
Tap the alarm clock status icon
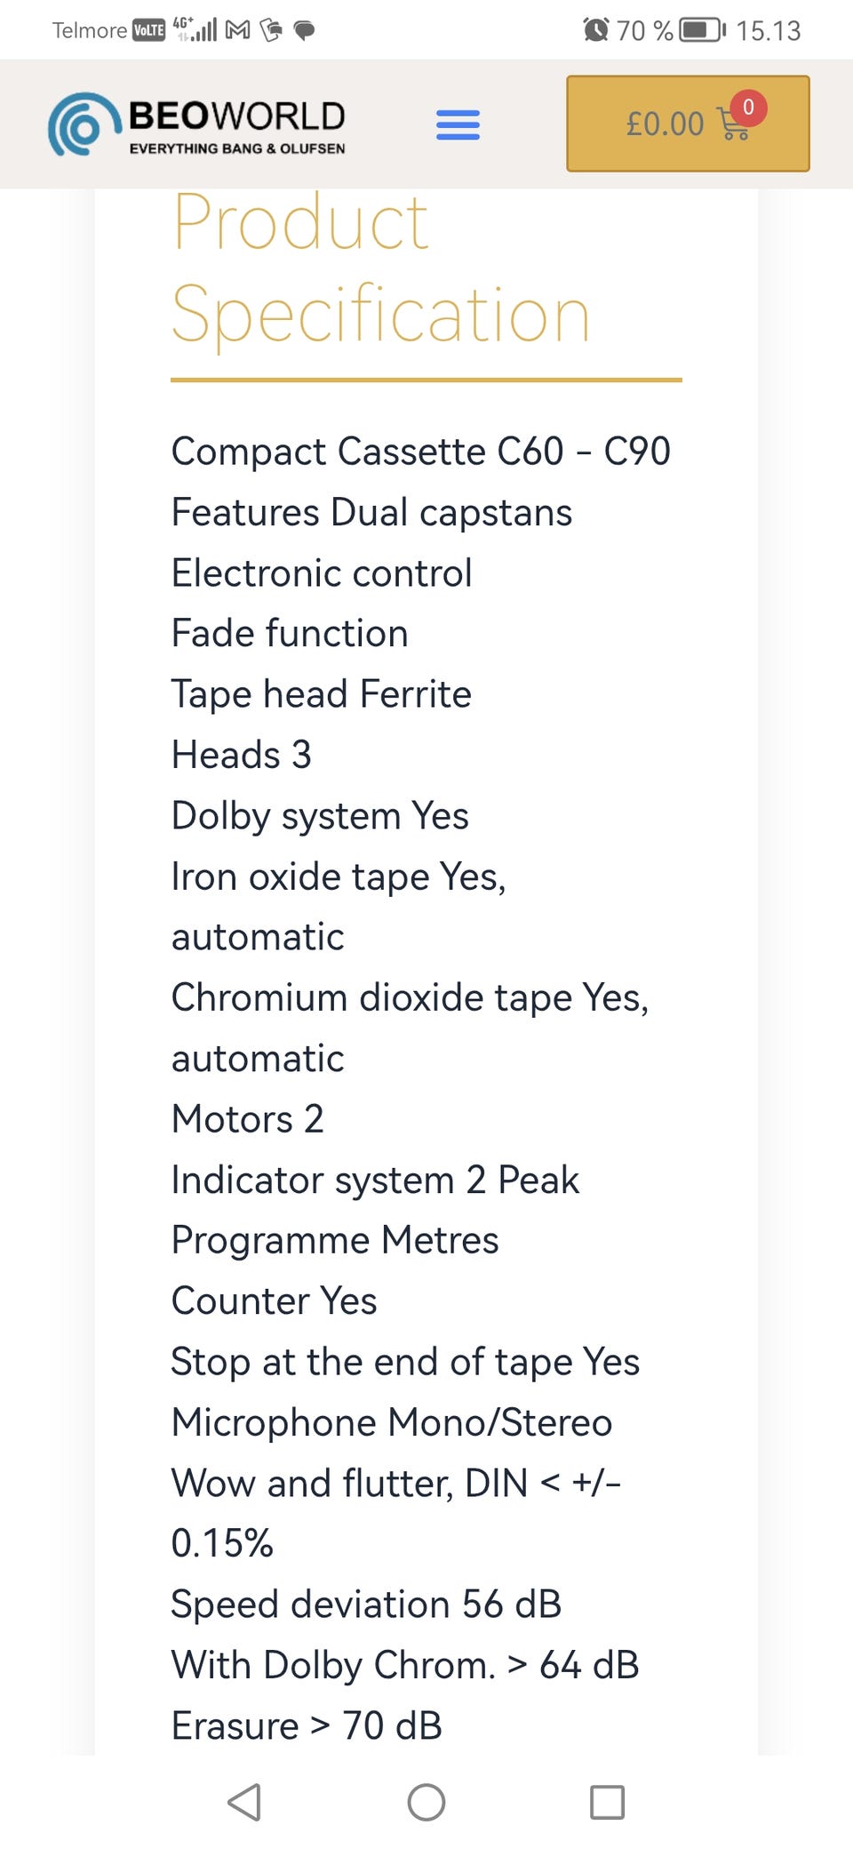tap(596, 30)
